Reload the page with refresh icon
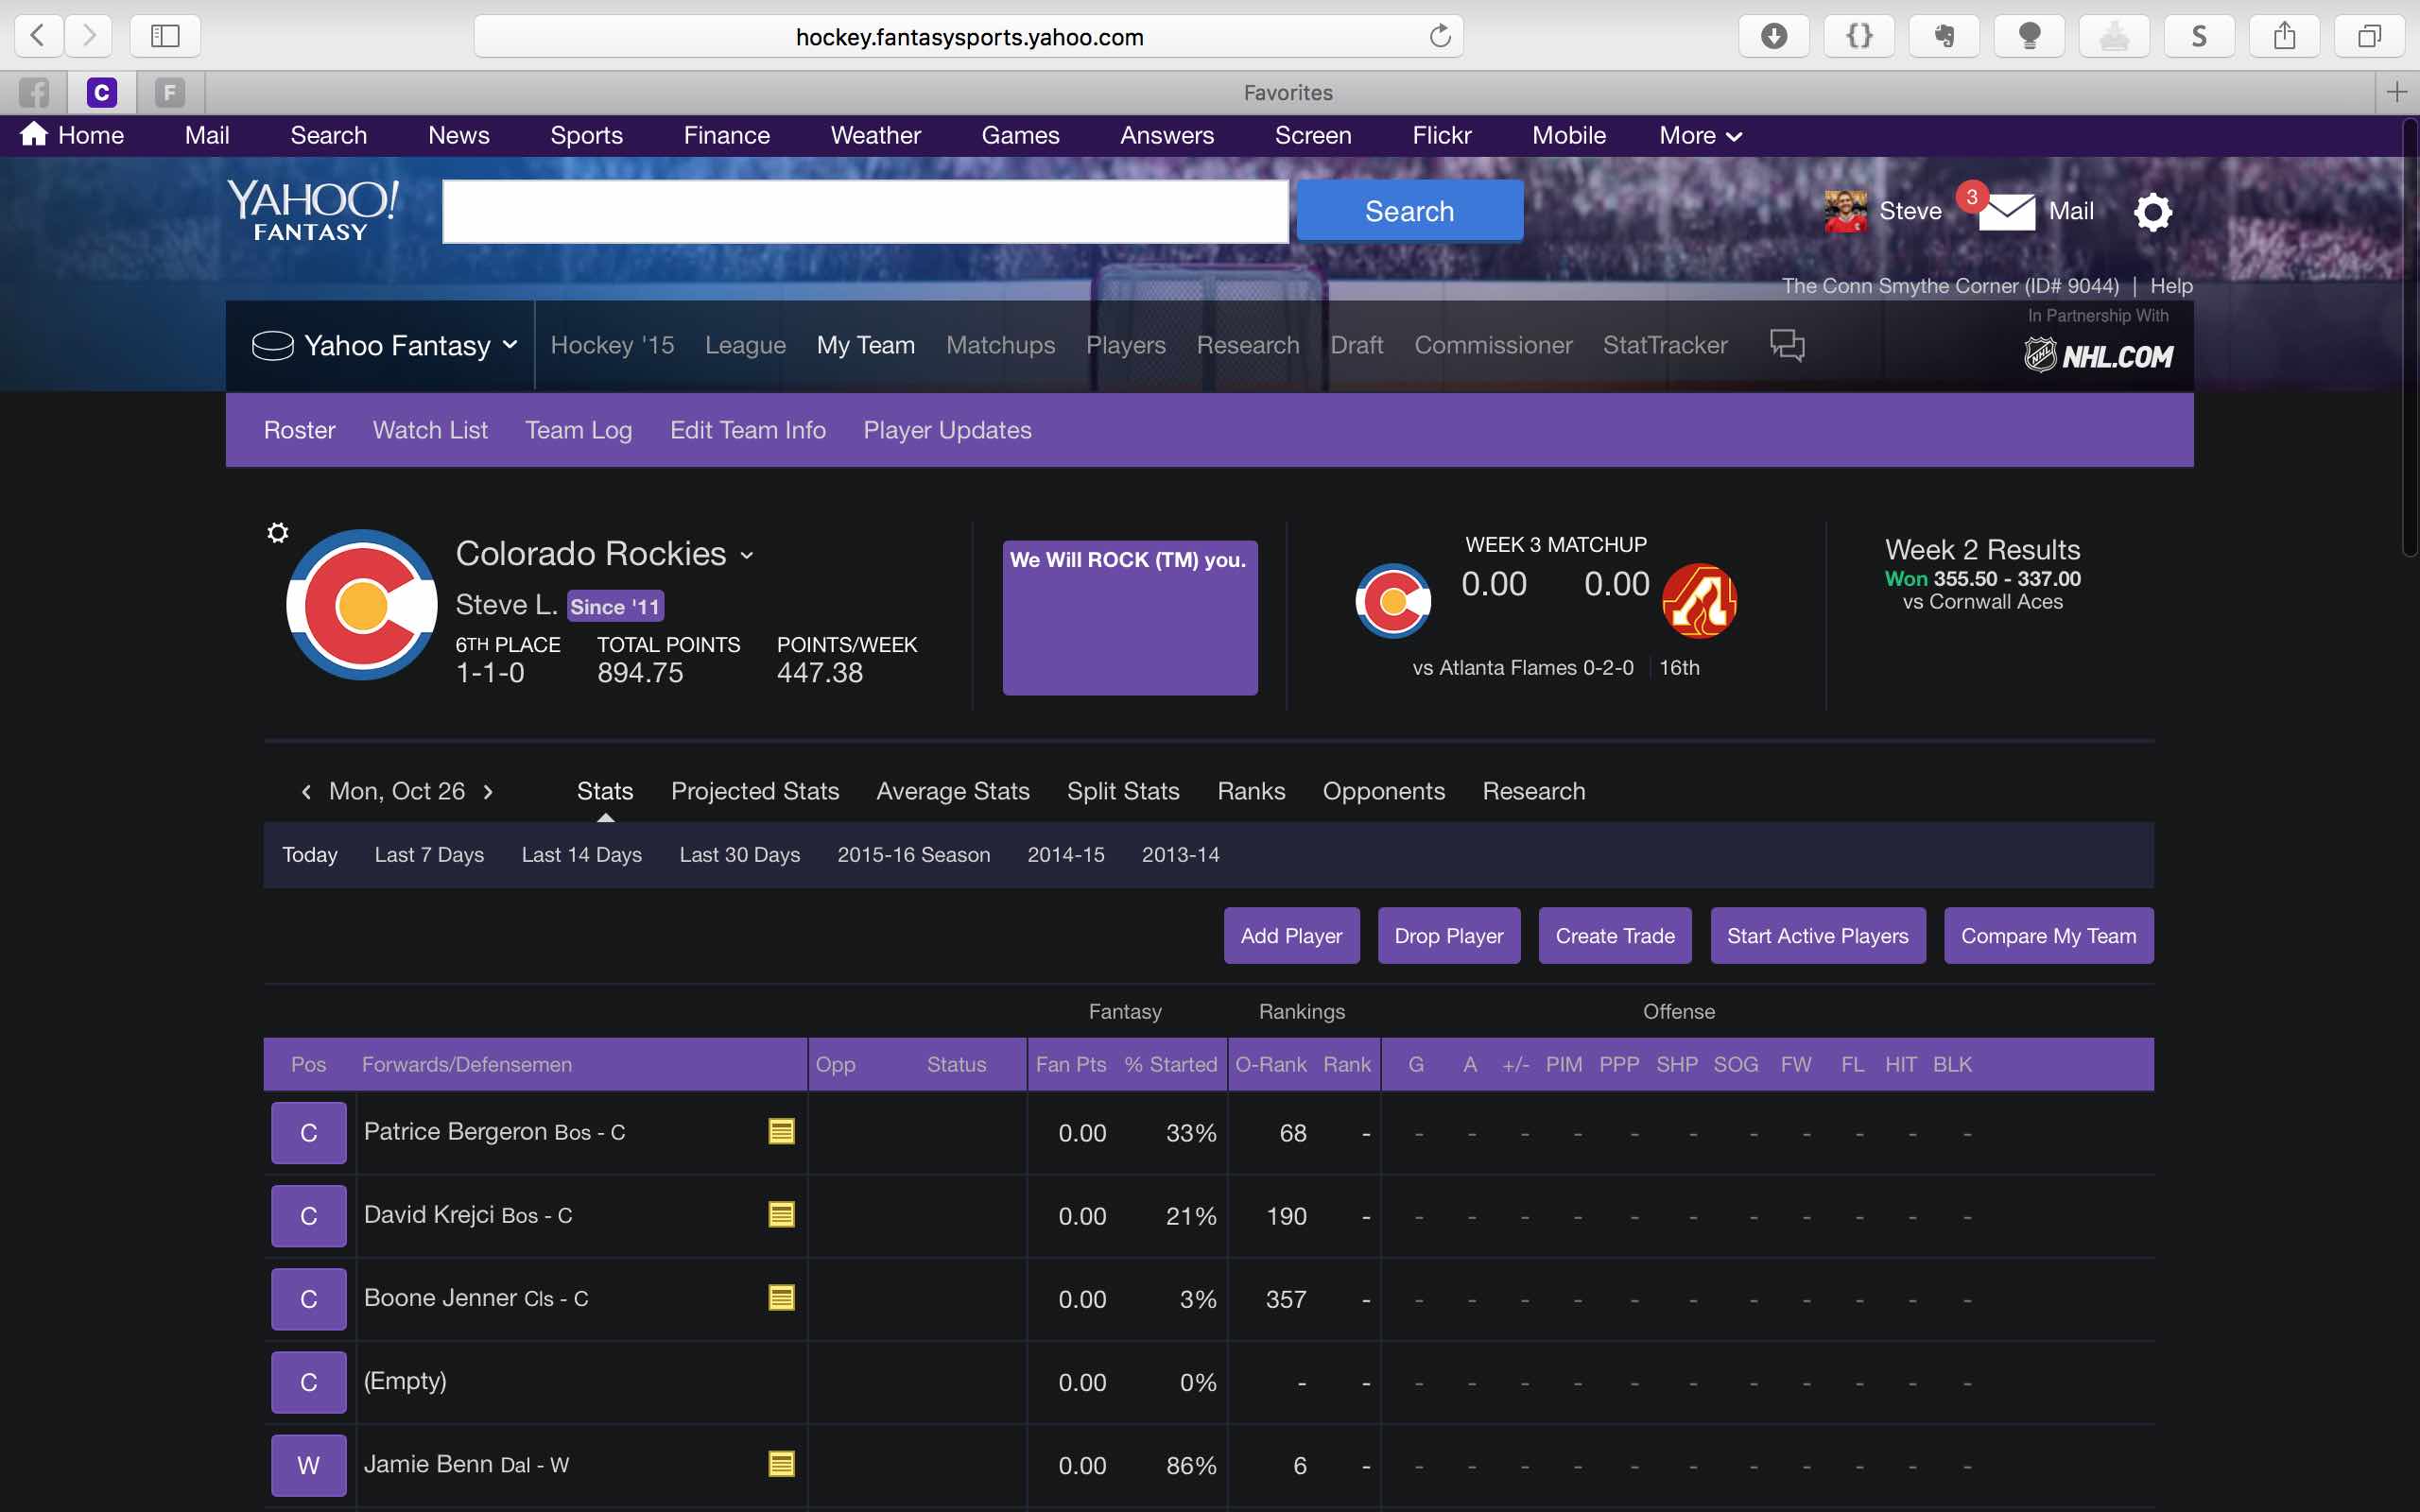The image size is (2420, 1512). point(1439,36)
